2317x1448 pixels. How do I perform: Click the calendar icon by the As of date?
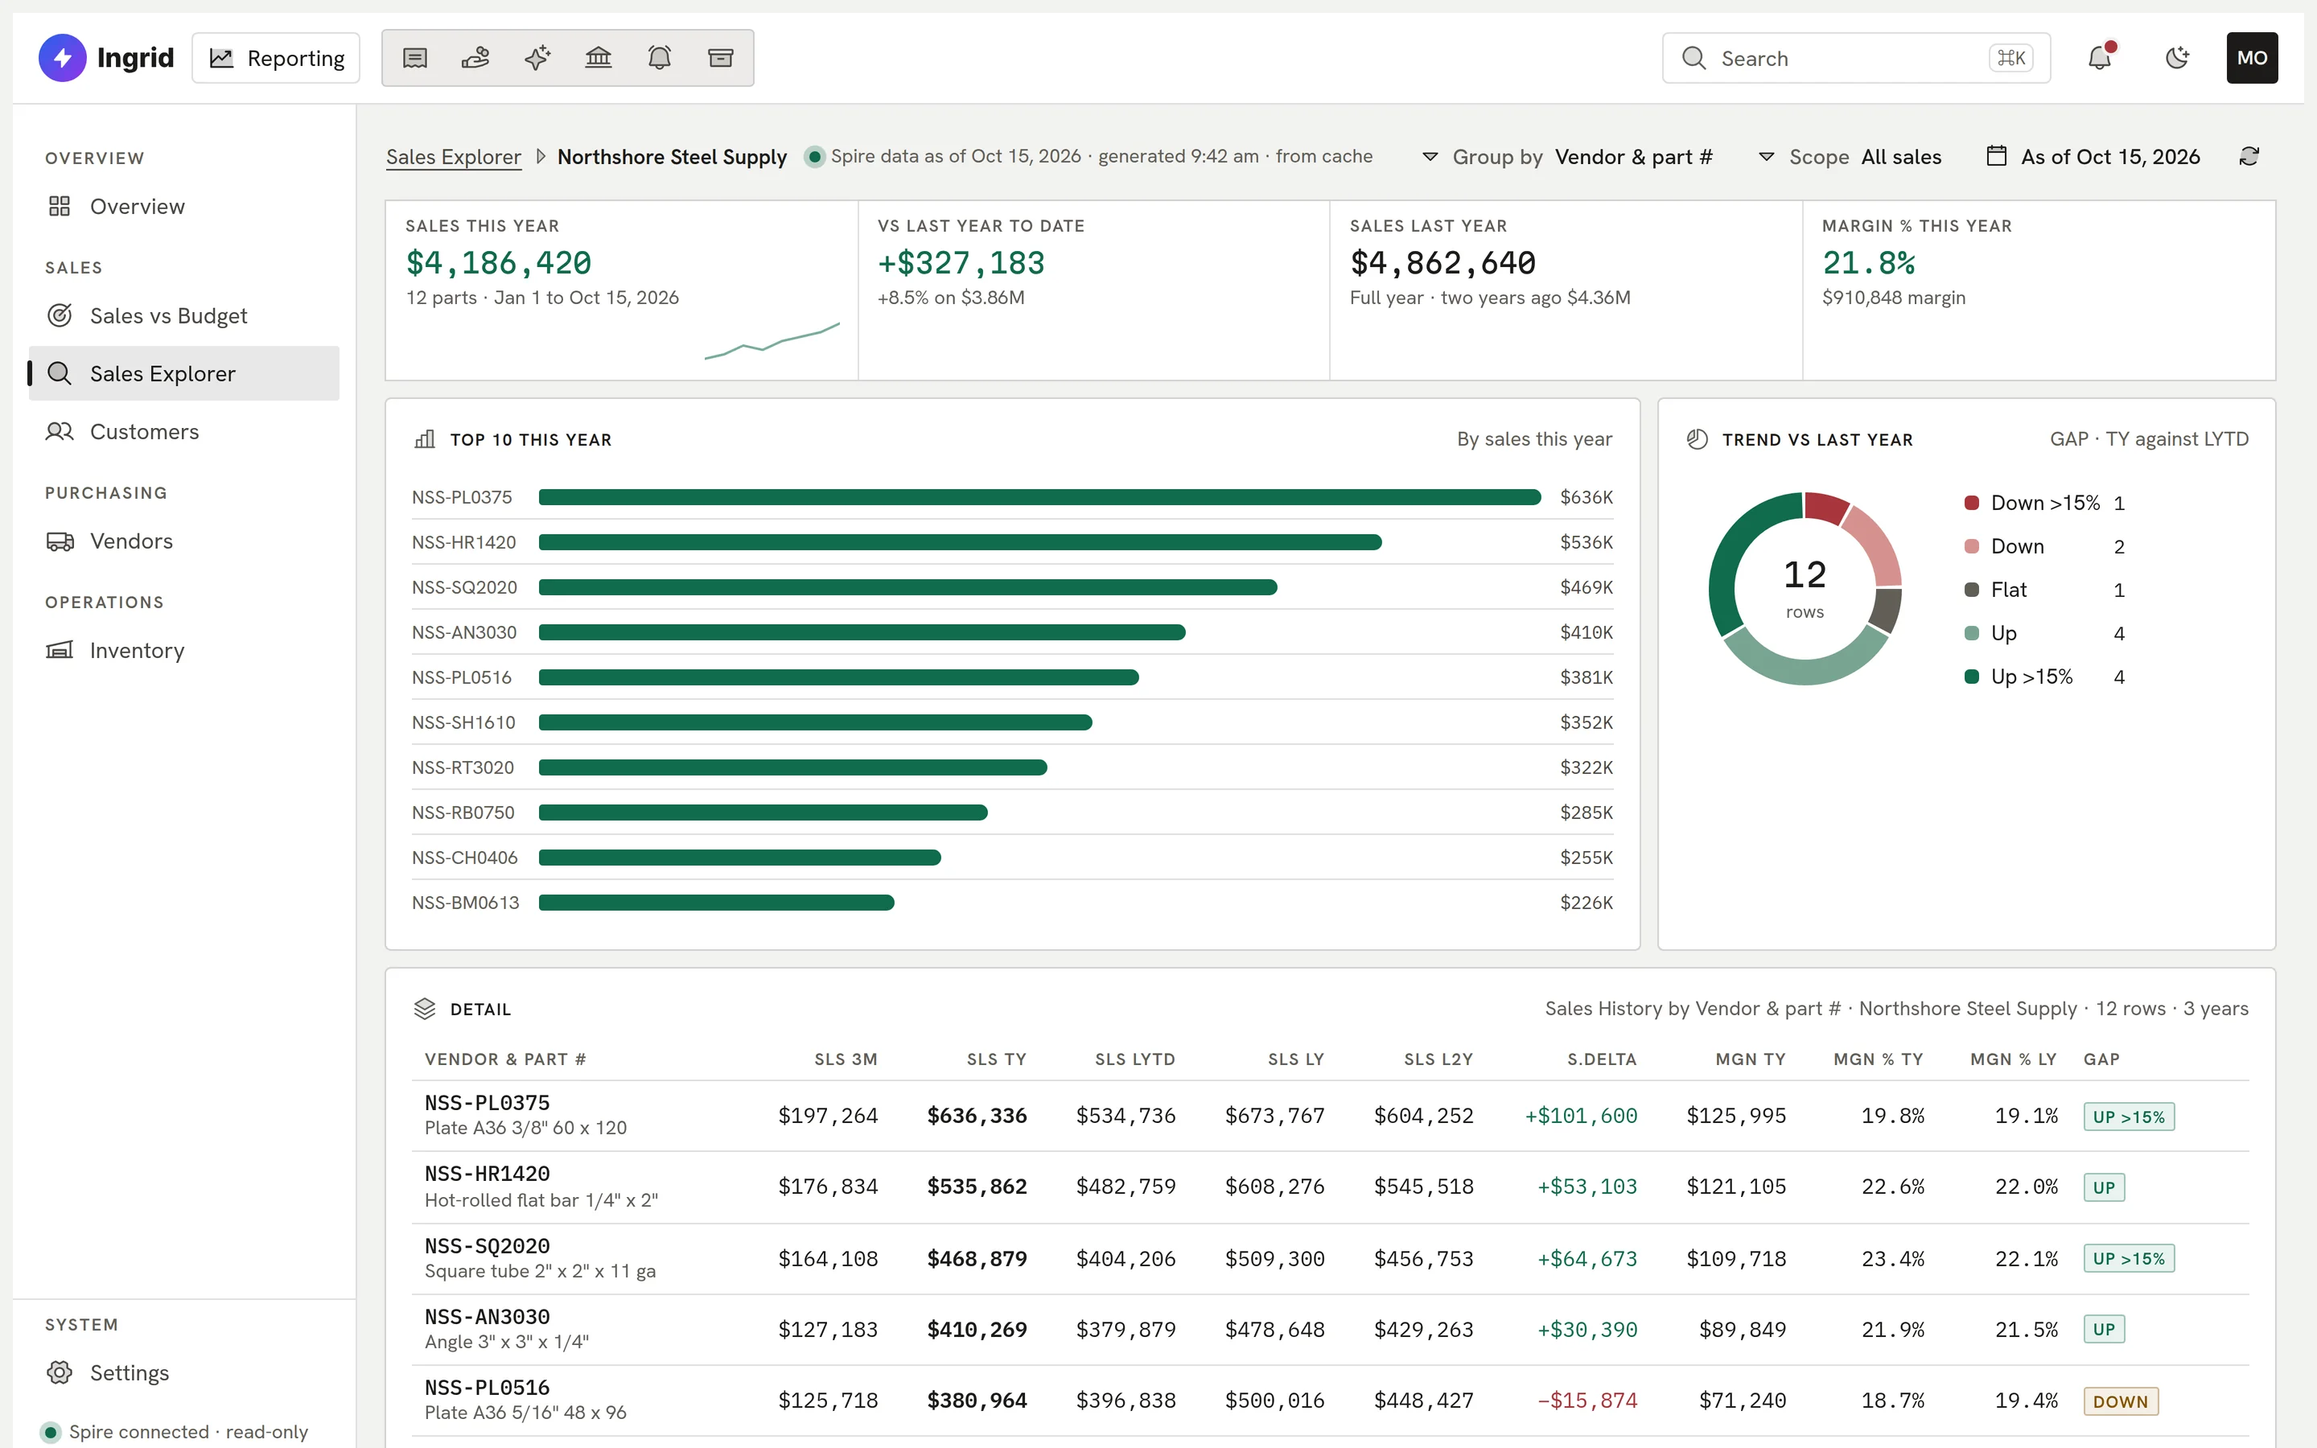[x=1996, y=156]
